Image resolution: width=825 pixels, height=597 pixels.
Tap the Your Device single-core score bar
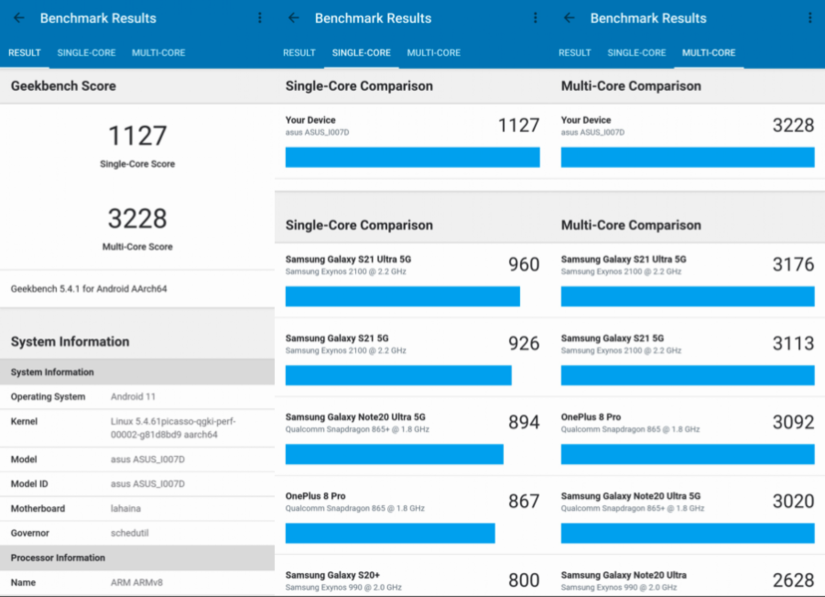coord(412,157)
